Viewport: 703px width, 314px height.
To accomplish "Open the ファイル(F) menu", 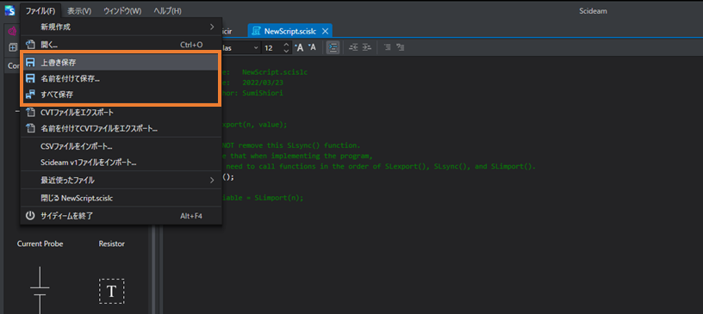I will (x=40, y=10).
